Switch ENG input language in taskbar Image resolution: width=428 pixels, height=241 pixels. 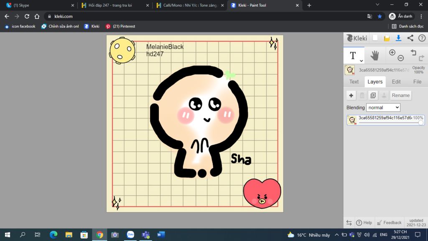[x=384, y=235]
